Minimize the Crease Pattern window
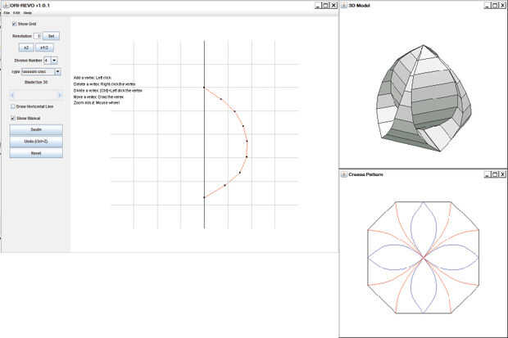 coord(488,174)
